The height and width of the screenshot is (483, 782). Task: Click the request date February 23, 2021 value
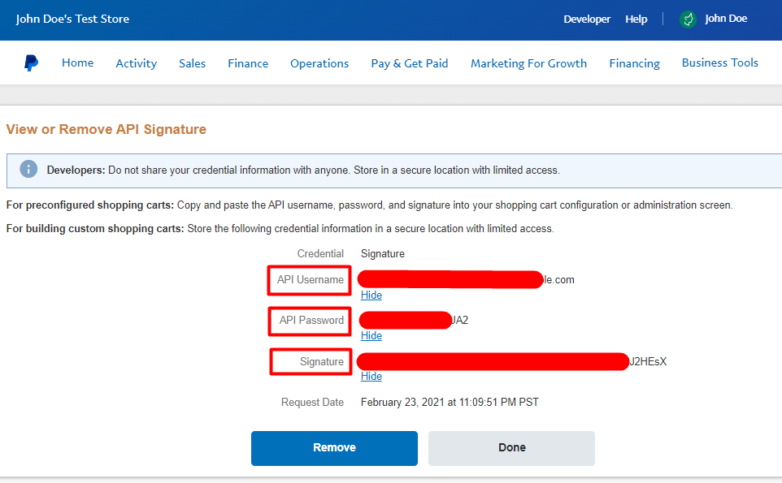pyautogui.click(x=450, y=402)
